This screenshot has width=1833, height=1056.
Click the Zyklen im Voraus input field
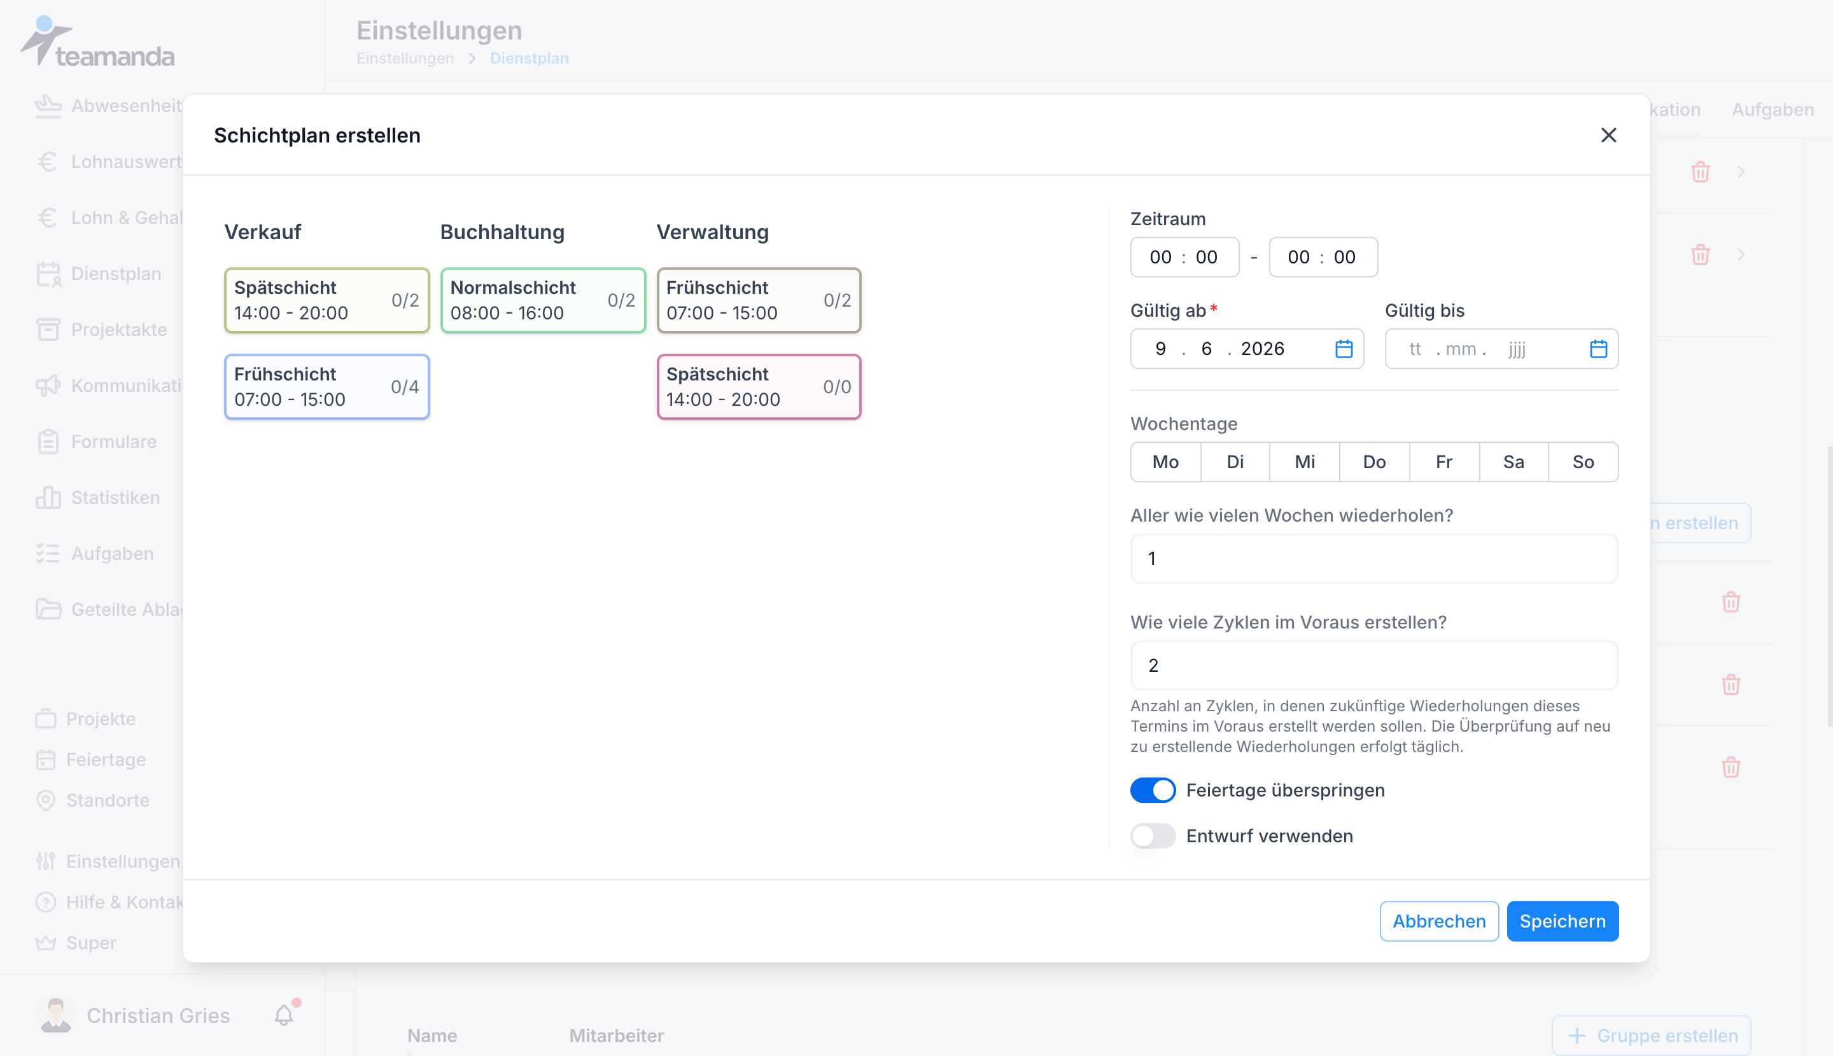[1373, 665]
